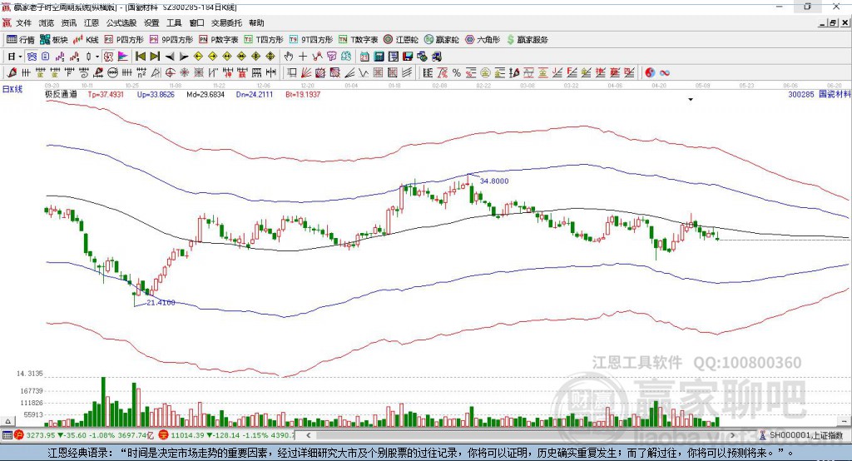This screenshot has height=461, width=852.
Task: Open the 工具 menu
Action: (x=174, y=22)
